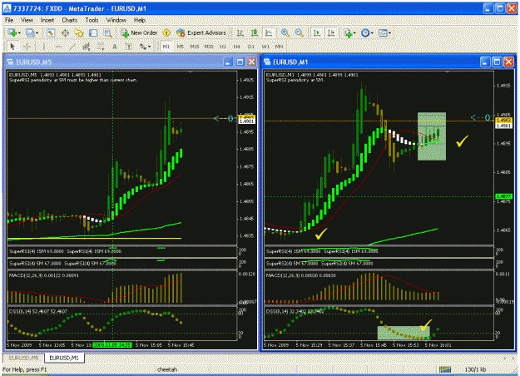Switch chart display to Bar Chart

coord(240,32)
